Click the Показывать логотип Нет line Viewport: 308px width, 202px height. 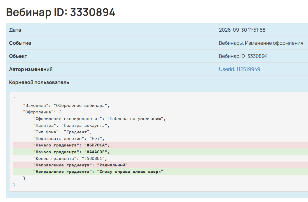69,138
